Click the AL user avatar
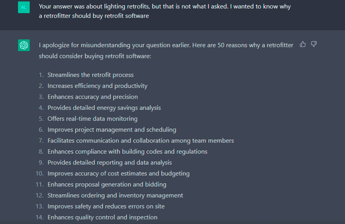 click(24, 7)
